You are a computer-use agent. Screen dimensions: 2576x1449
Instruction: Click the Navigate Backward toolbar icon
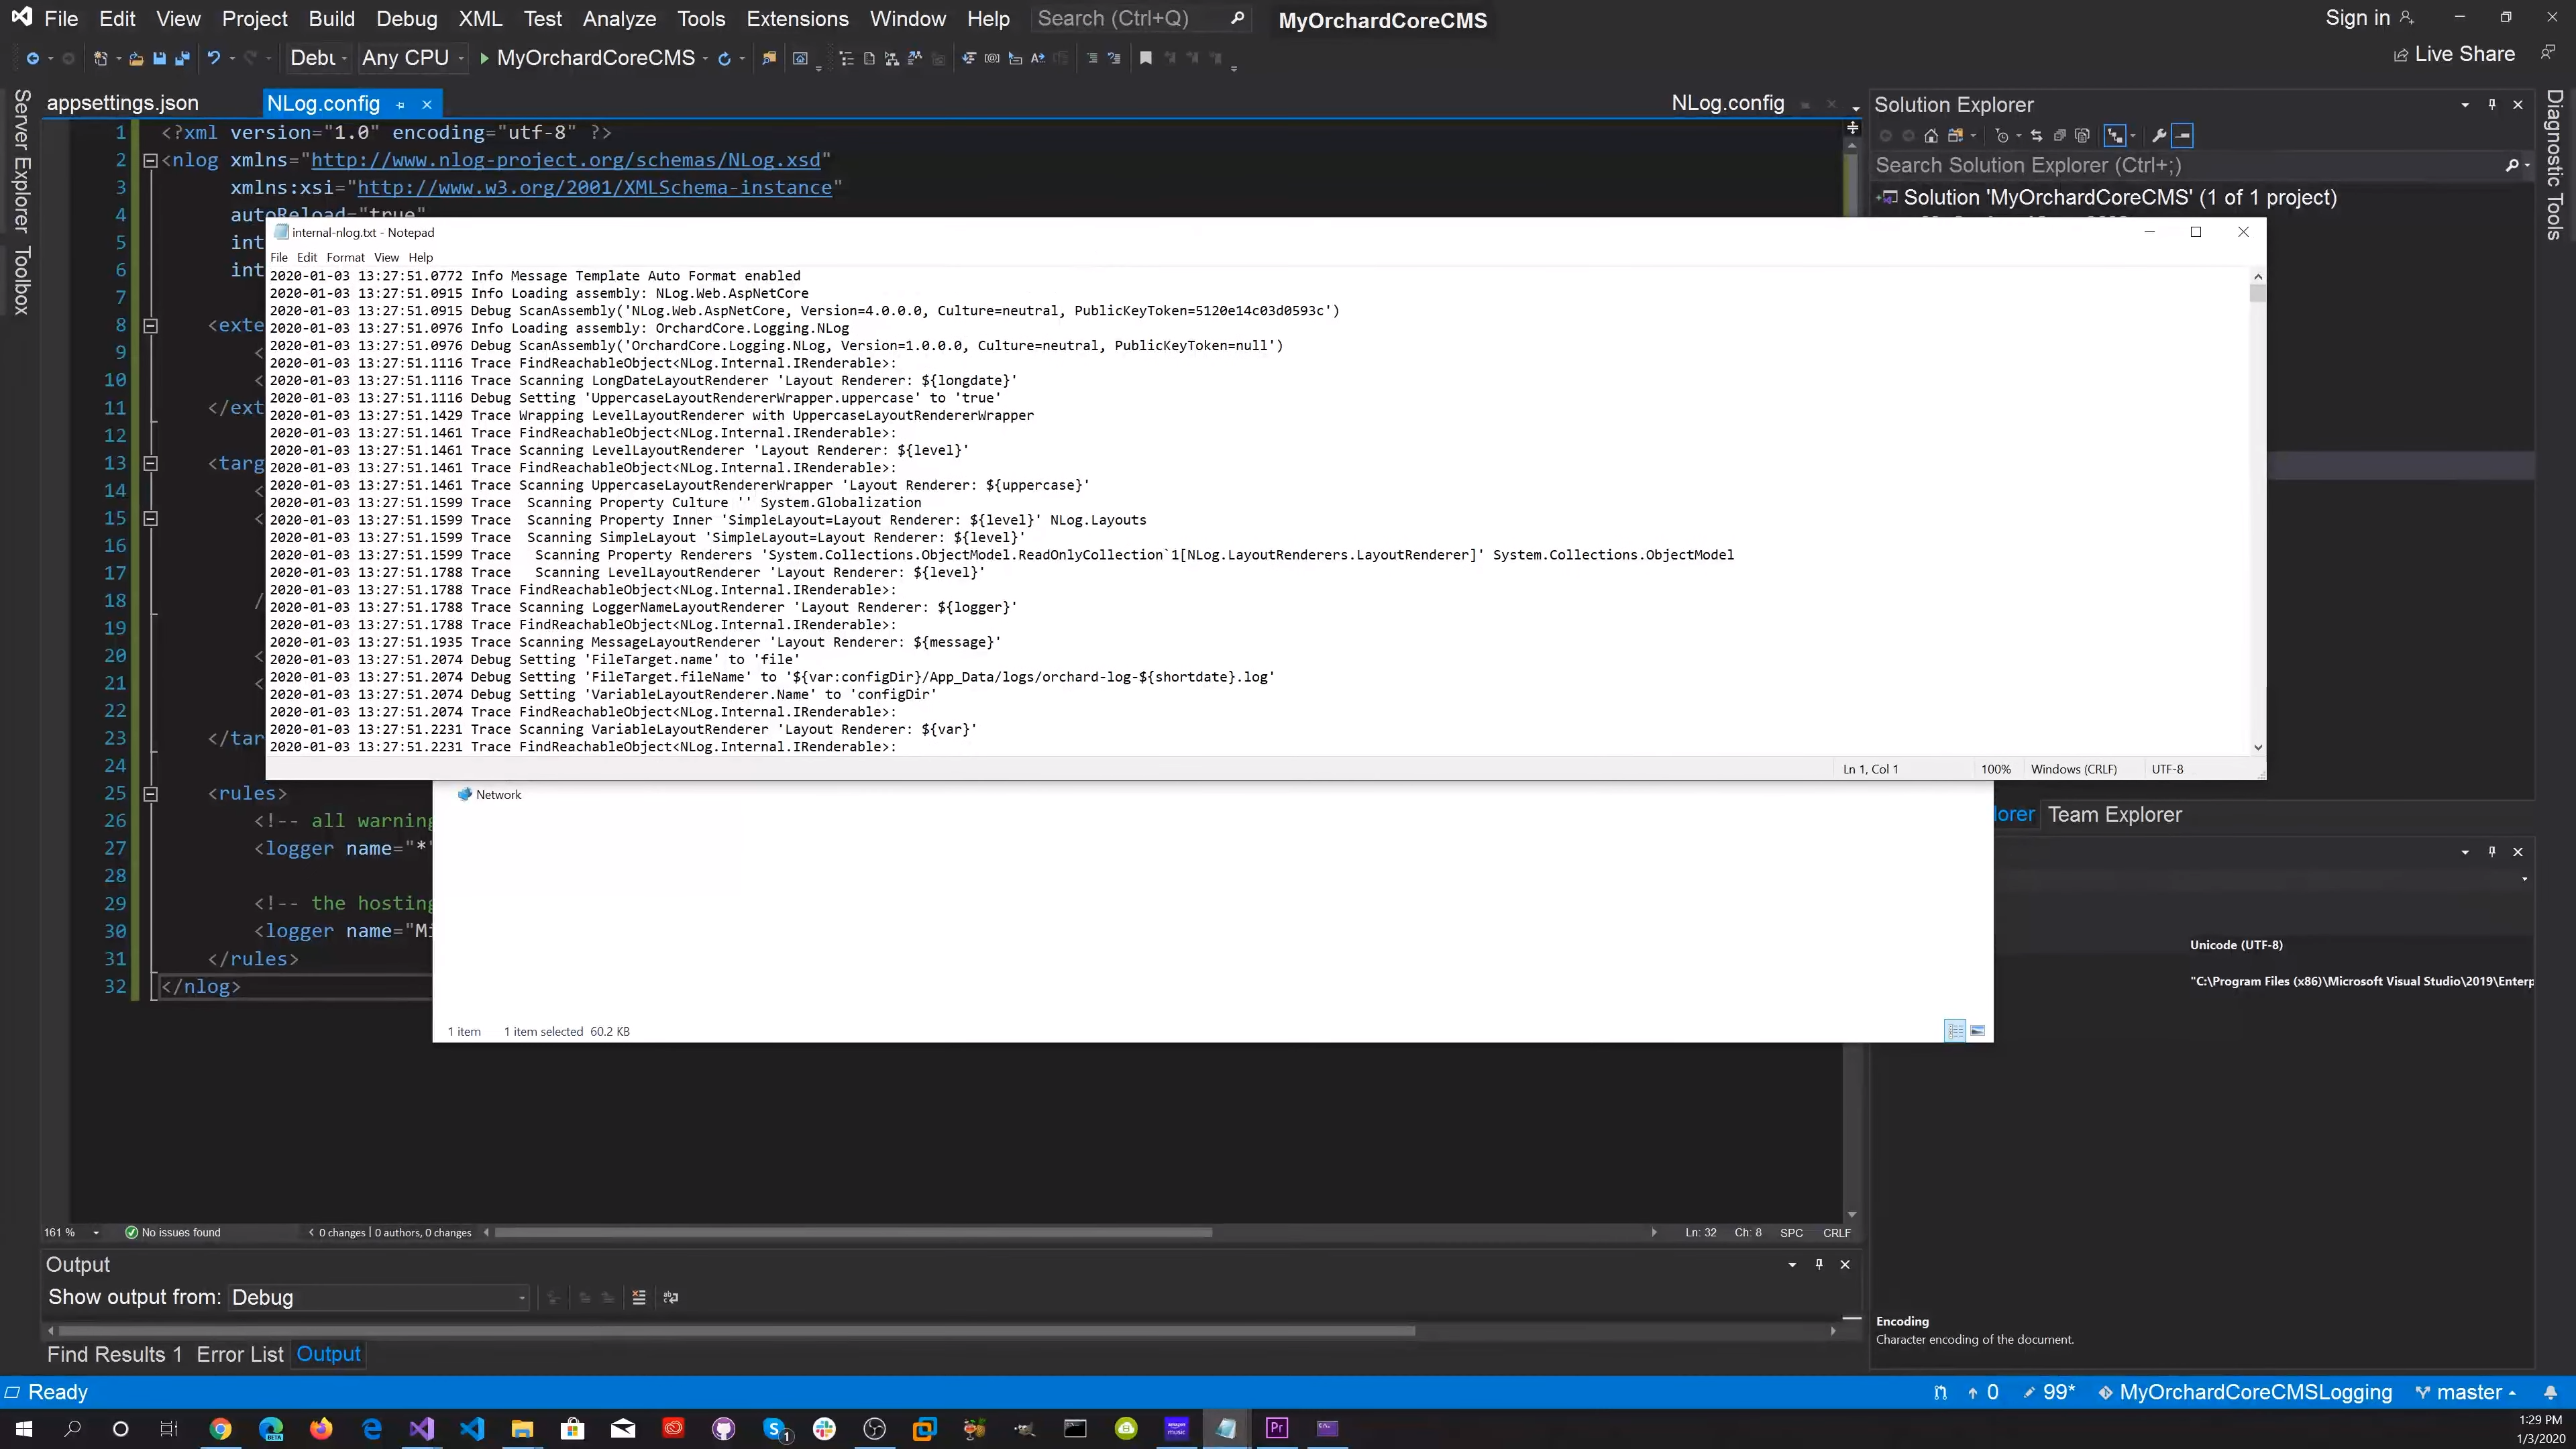32,59
